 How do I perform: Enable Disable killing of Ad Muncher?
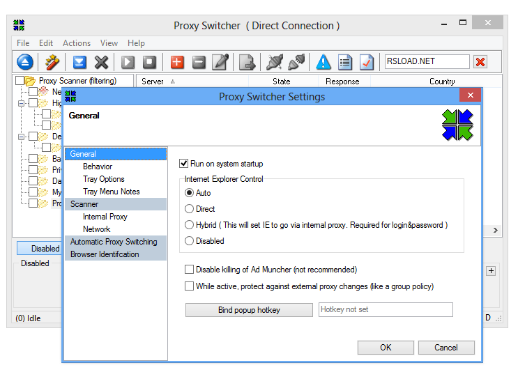pos(190,270)
